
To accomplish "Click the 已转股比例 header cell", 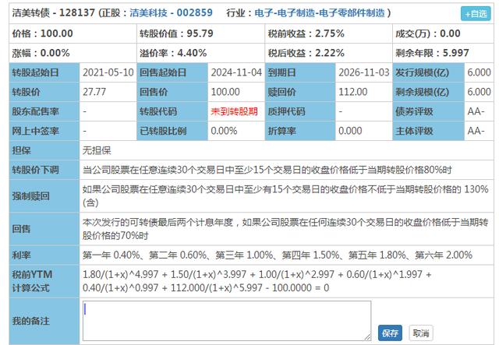I will pos(172,131).
